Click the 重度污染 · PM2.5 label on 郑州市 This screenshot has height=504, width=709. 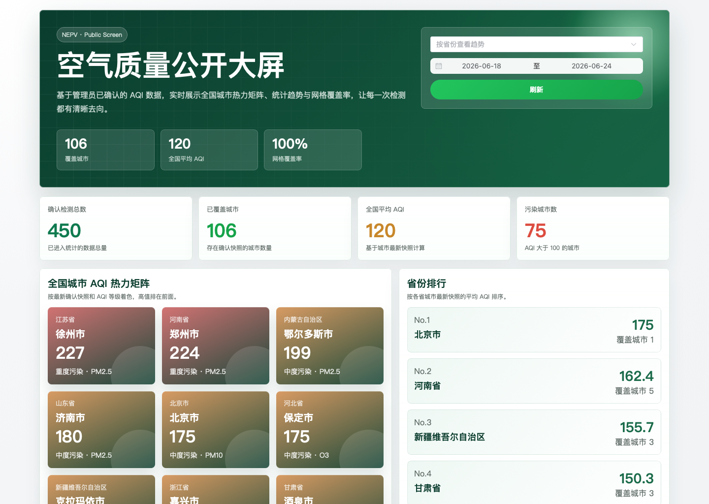click(x=198, y=372)
